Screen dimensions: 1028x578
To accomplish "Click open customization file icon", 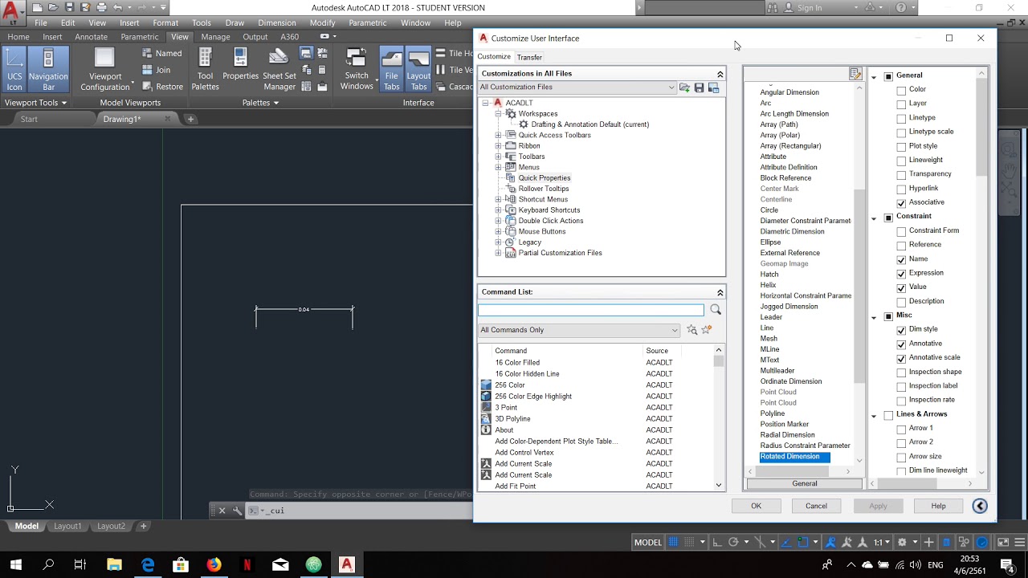I will pyautogui.click(x=684, y=88).
